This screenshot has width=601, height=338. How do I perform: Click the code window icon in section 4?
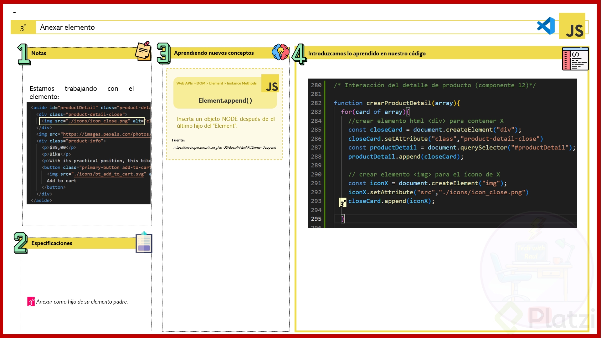coord(575,59)
